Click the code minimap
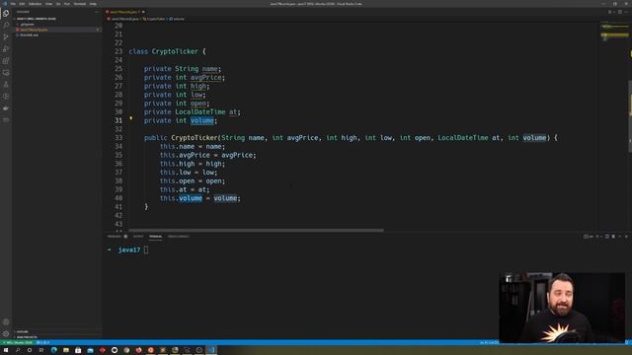The width and height of the screenshot is (632, 355). 614,33
